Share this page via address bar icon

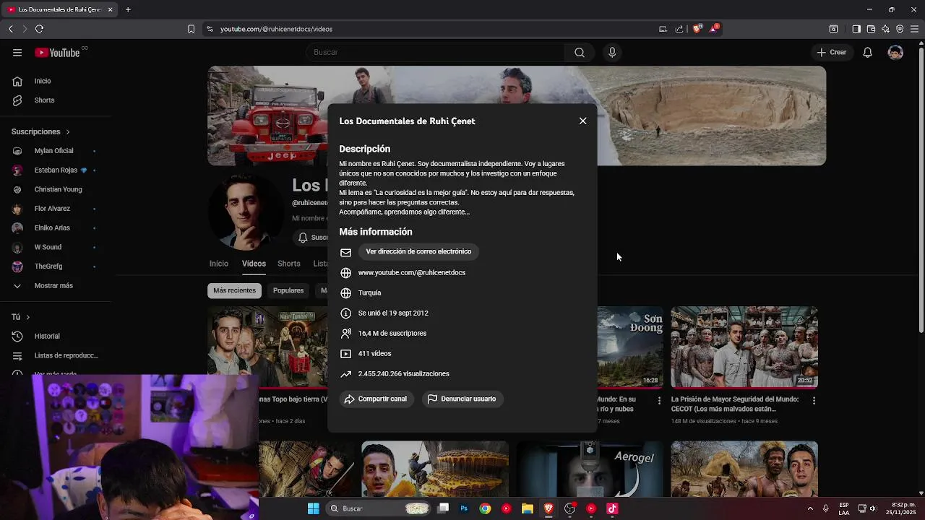(x=679, y=29)
